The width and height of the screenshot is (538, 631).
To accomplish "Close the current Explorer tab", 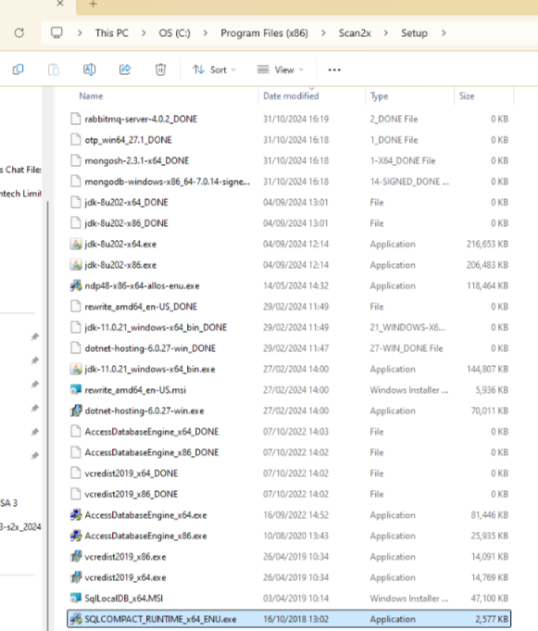I will tap(60, 4).
